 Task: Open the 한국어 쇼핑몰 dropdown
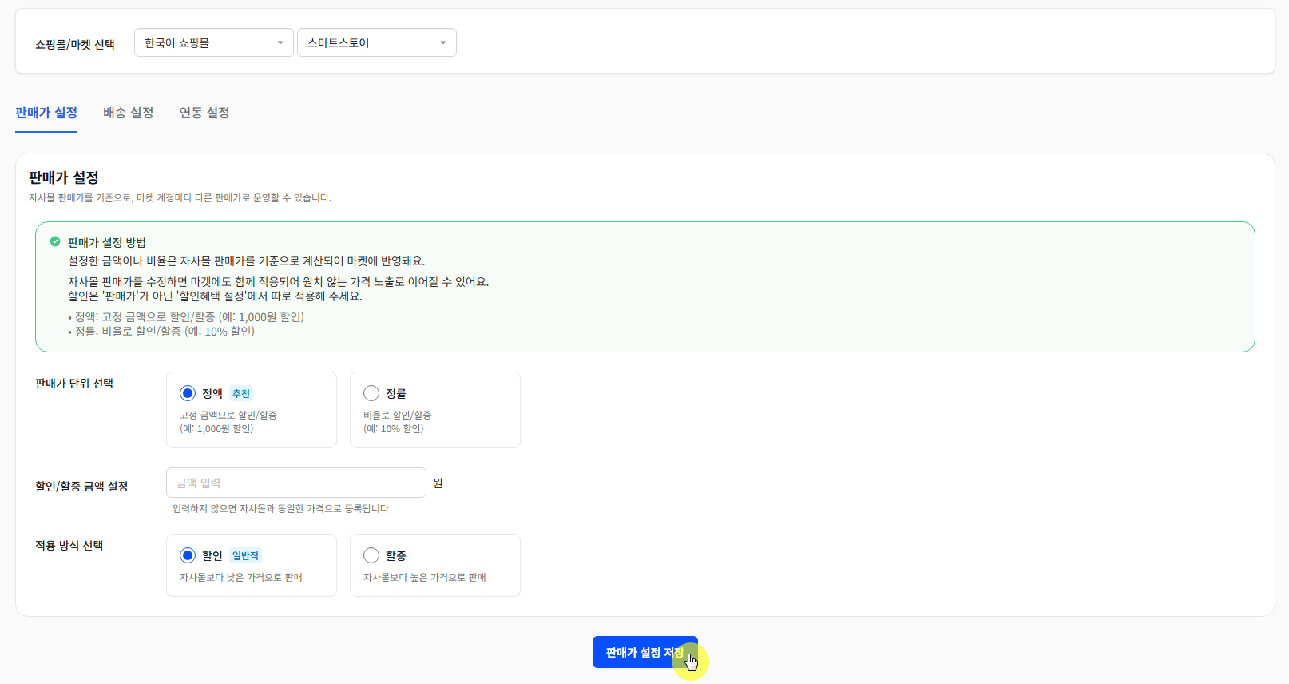pos(213,42)
